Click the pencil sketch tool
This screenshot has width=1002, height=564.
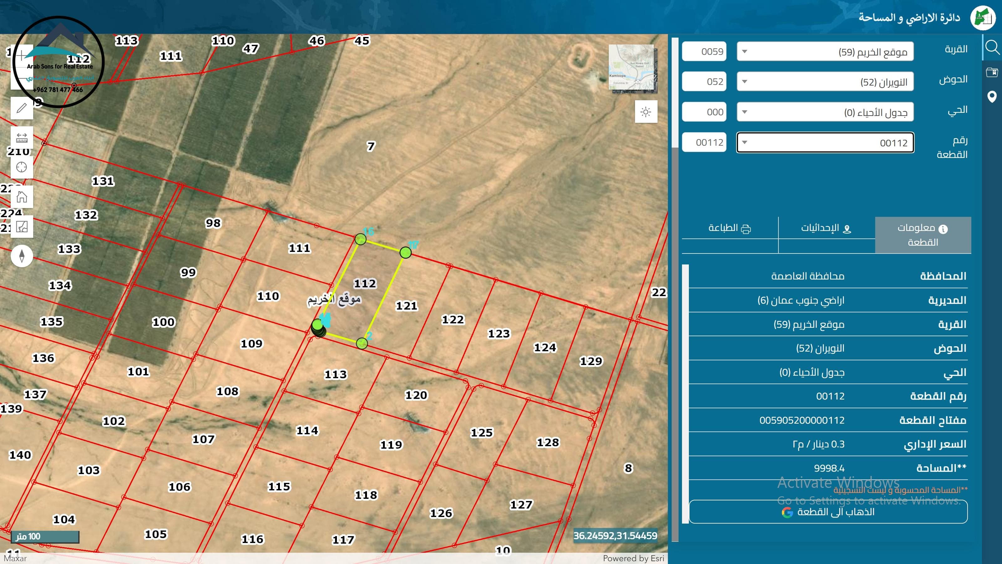point(22,108)
